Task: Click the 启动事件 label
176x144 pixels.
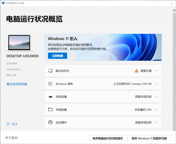Action: (x=61, y=123)
